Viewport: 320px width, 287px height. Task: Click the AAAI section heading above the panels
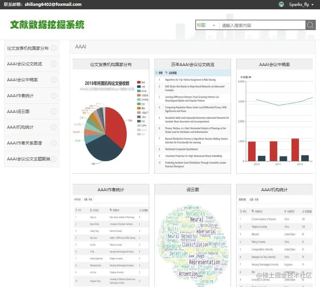[81, 47]
